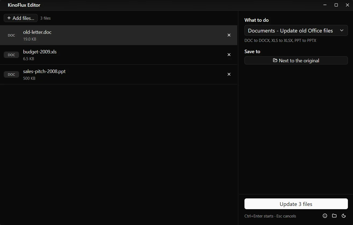Start conversion with Update 3 files
Image resolution: width=353 pixels, height=225 pixels.
tap(296, 204)
